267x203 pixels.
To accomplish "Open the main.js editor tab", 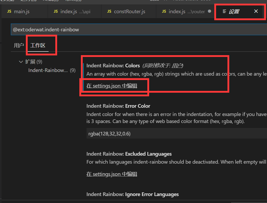I will (25, 11).
